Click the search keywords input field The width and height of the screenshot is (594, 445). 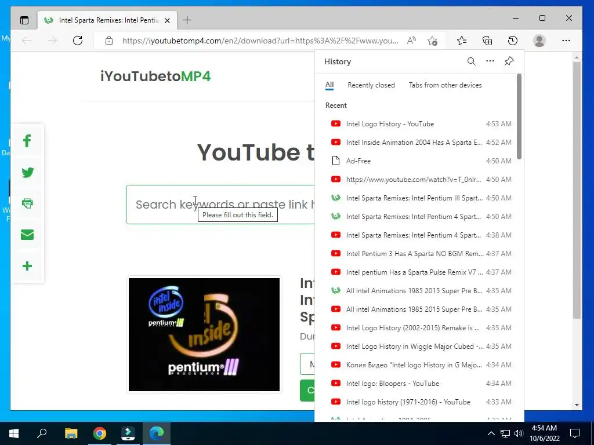click(x=220, y=205)
